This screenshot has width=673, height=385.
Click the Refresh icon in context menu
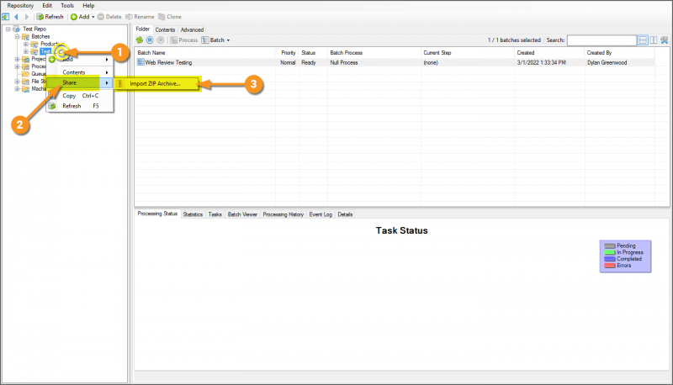pos(52,106)
